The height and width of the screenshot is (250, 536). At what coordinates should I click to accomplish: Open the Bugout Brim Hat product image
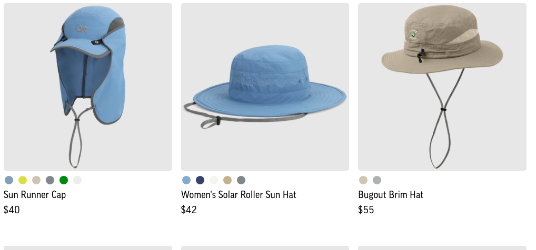pos(442,87)
